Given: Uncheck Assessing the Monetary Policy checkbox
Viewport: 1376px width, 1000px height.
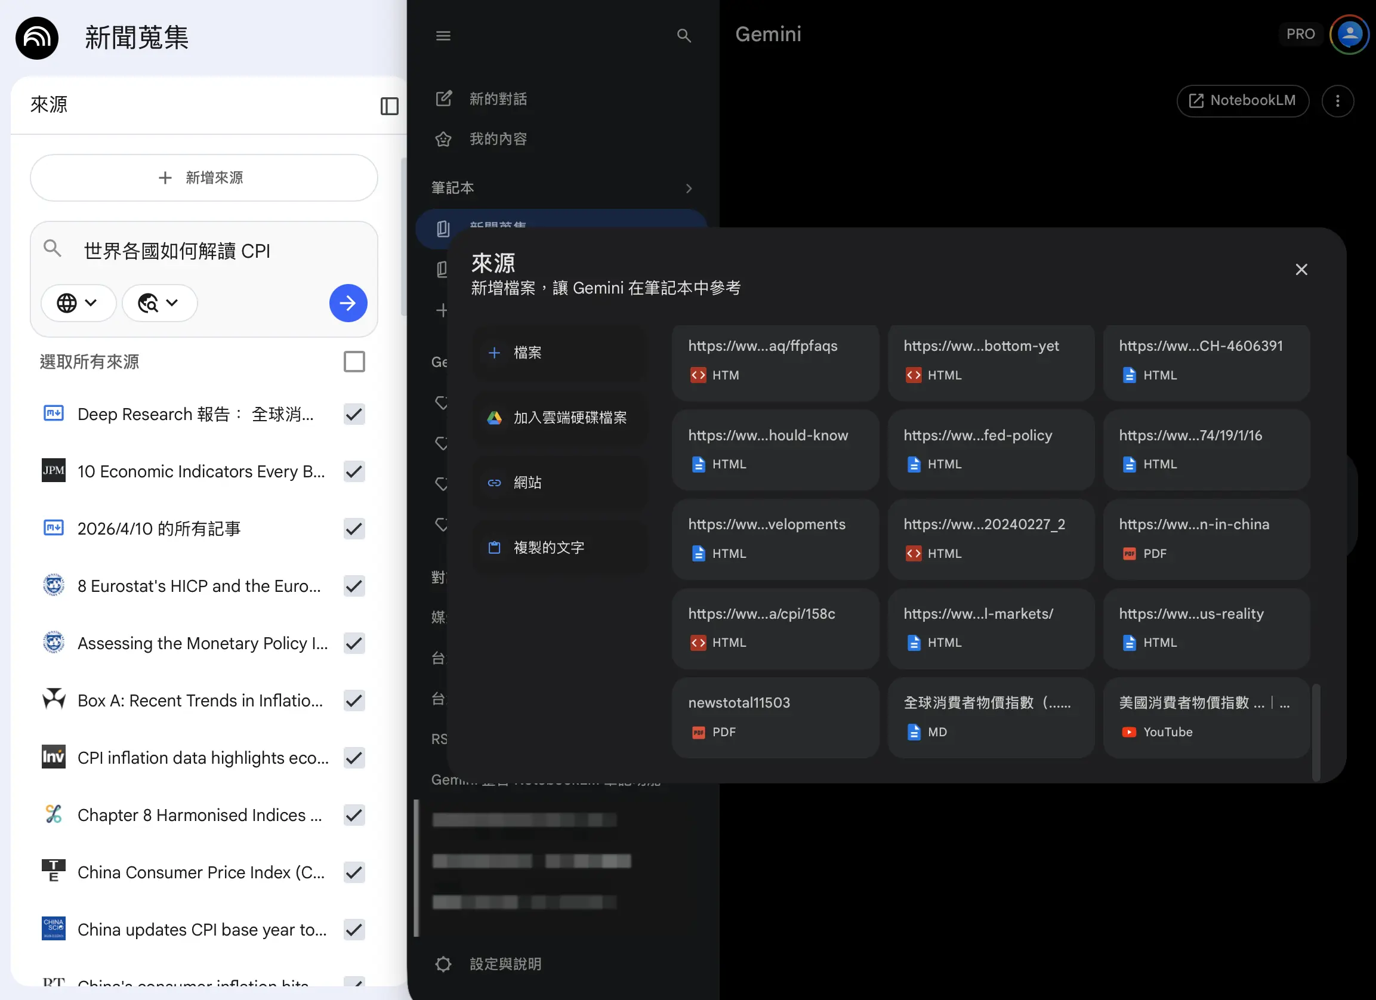Looking at the screenshot, I should [x=354, y=643].
